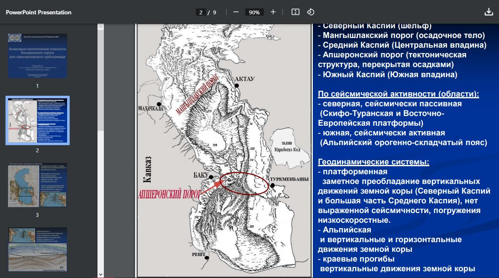This screenshot has height=278, width=499.
Task: Click the current page number field
Action: pyautogui.click(x=201, y=12)
